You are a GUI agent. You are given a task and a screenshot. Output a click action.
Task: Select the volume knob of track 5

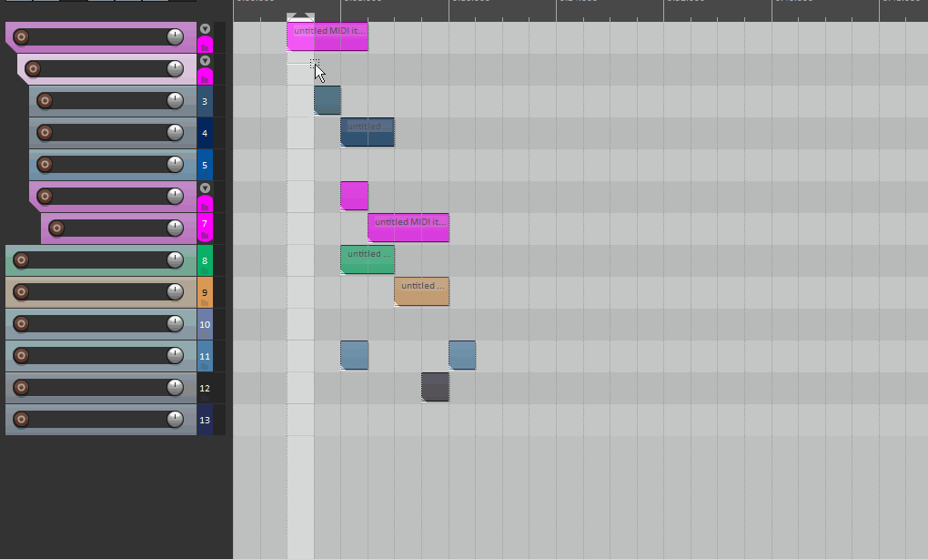pyautogui.click(x=176, y=164)
